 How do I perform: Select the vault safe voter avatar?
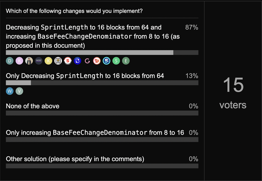pyautogui.click(x=58, y=61)
